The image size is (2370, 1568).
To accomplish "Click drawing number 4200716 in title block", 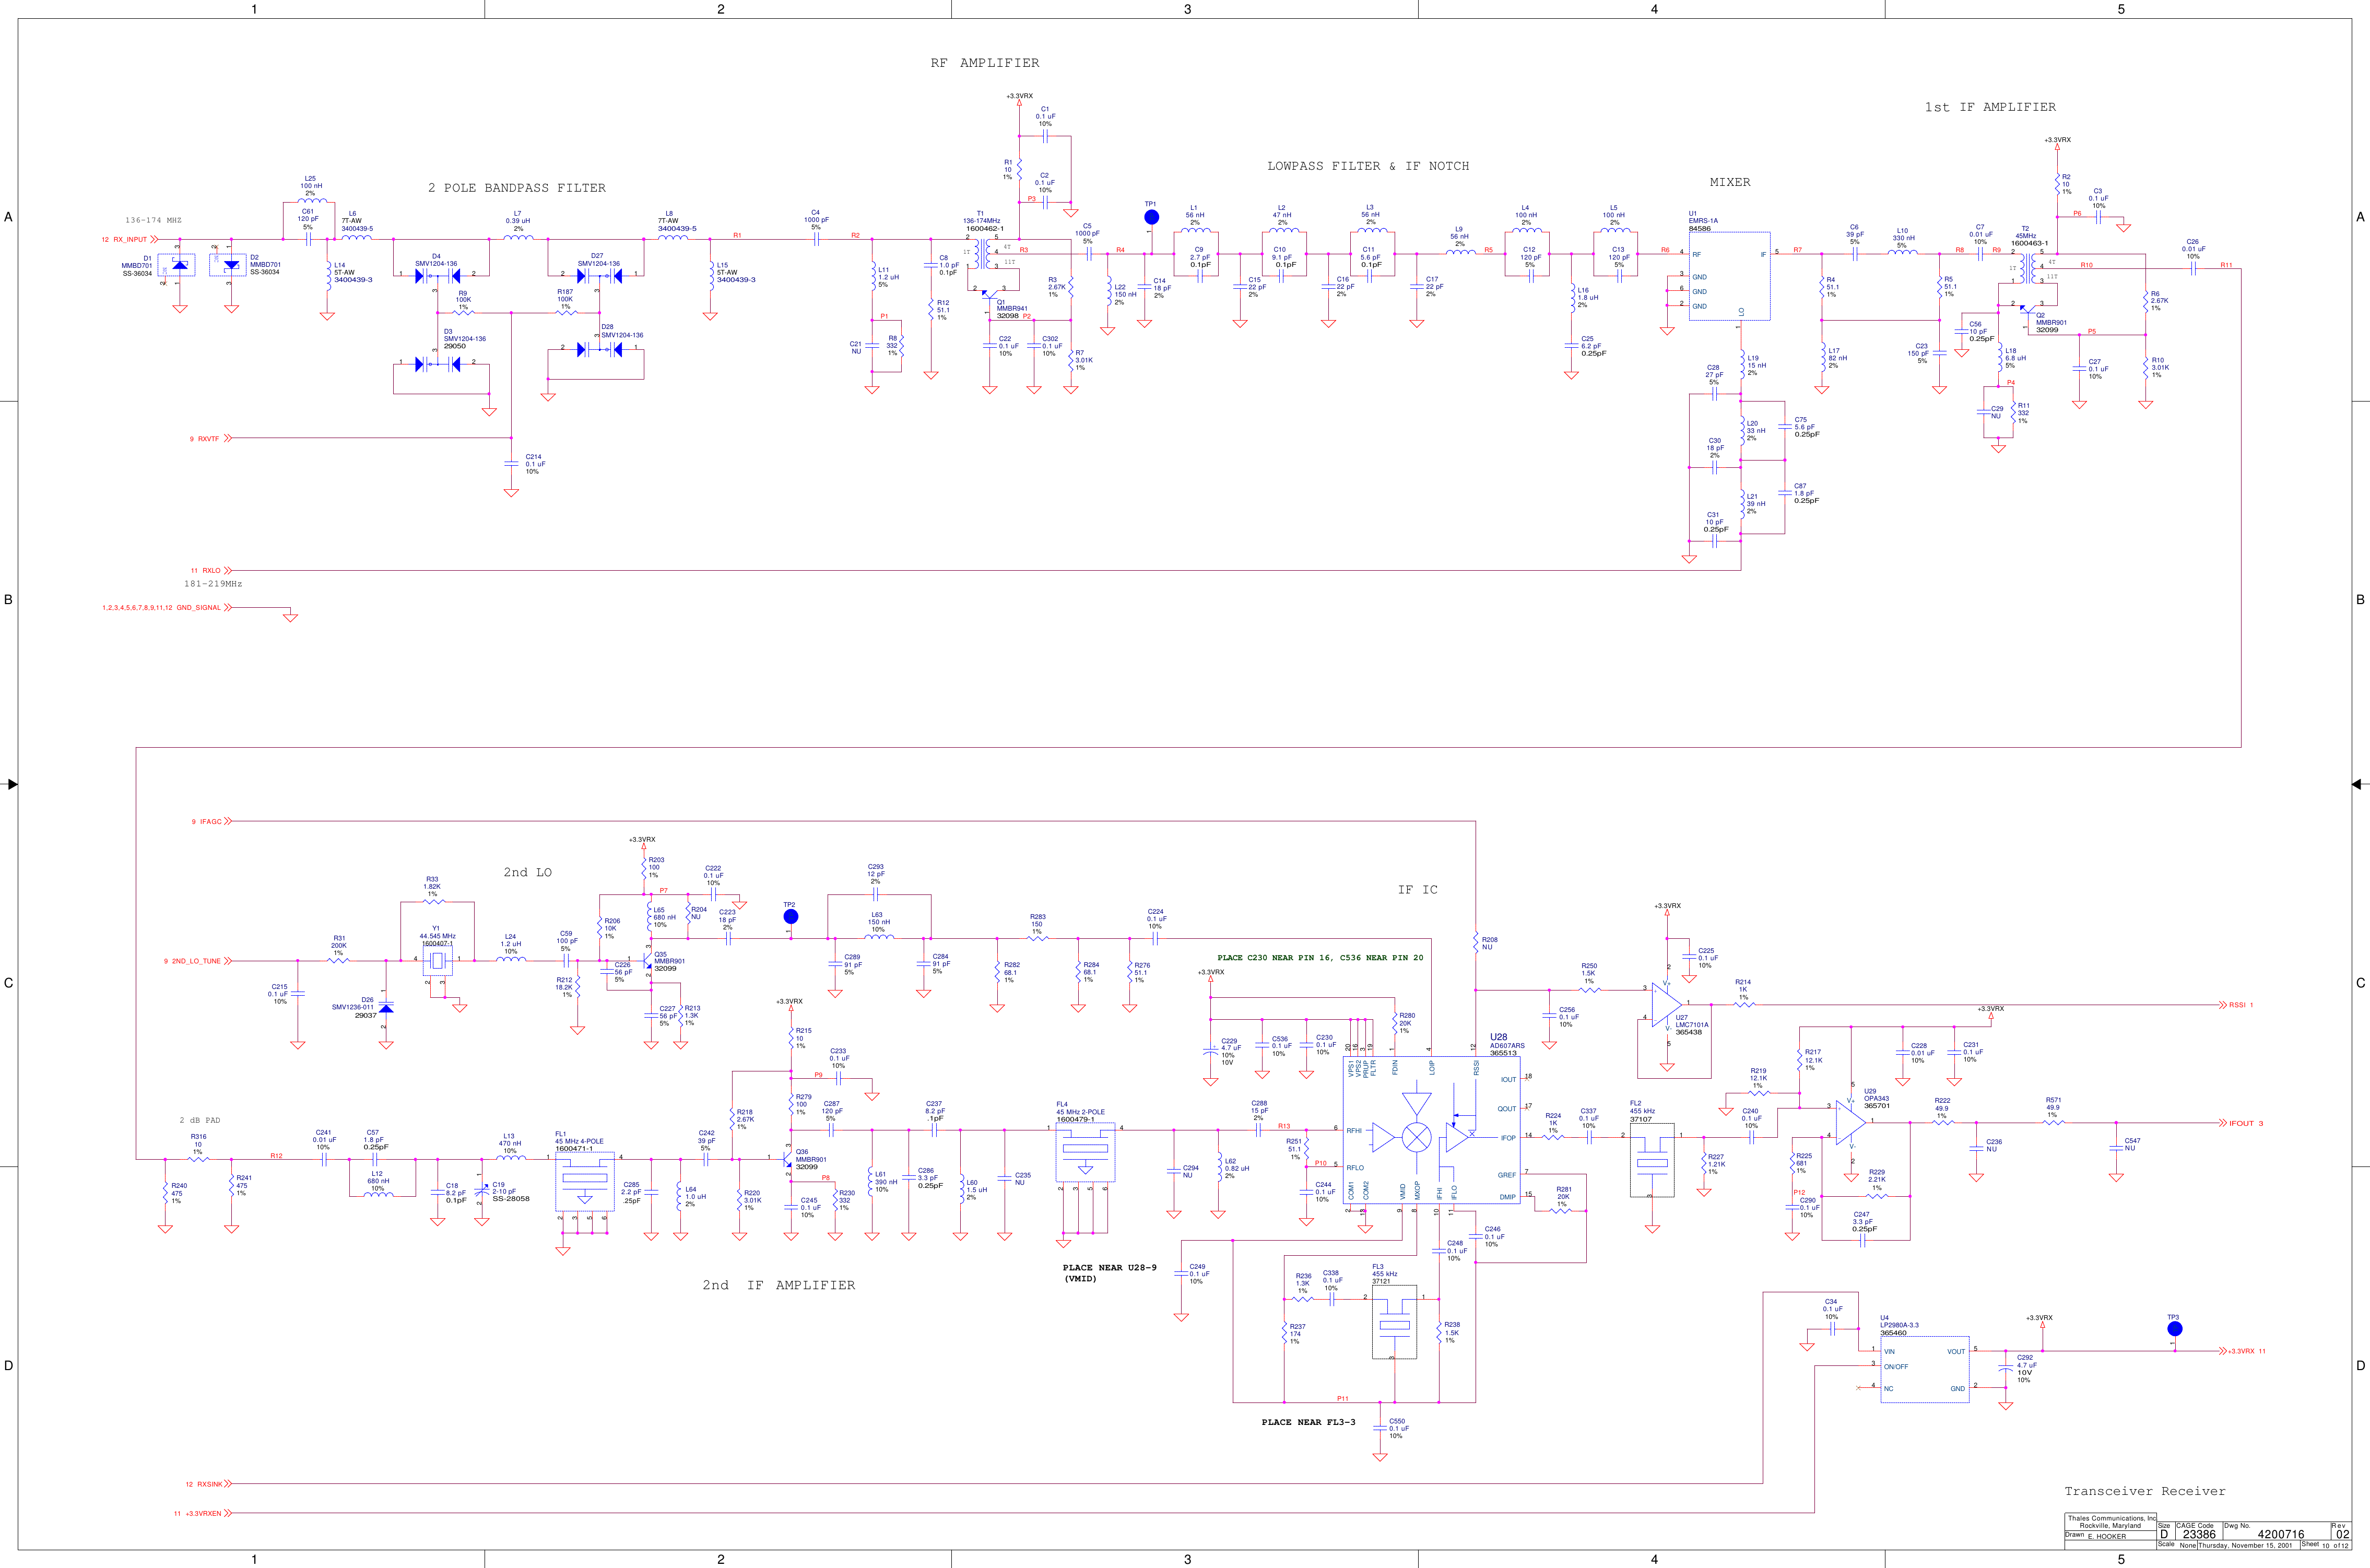I will 2282,1534.
